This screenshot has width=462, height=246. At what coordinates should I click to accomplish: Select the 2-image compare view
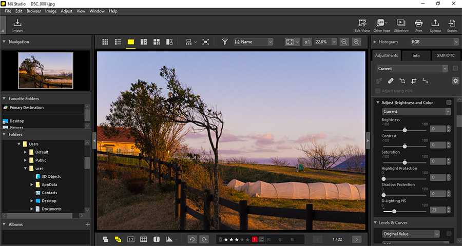(x=144, y=42)
